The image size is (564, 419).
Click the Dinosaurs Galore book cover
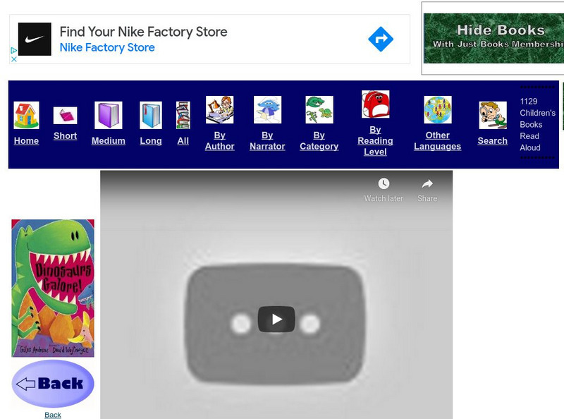pos(53,289)
